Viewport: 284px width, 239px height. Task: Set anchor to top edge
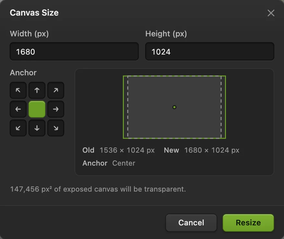37,90
